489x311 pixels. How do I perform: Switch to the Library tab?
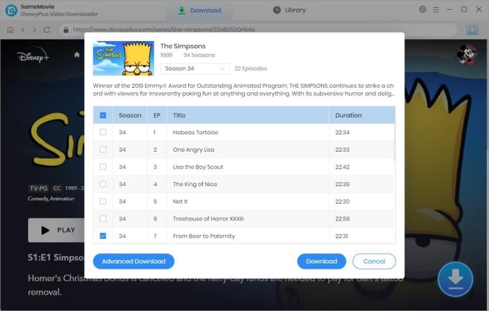289,10
